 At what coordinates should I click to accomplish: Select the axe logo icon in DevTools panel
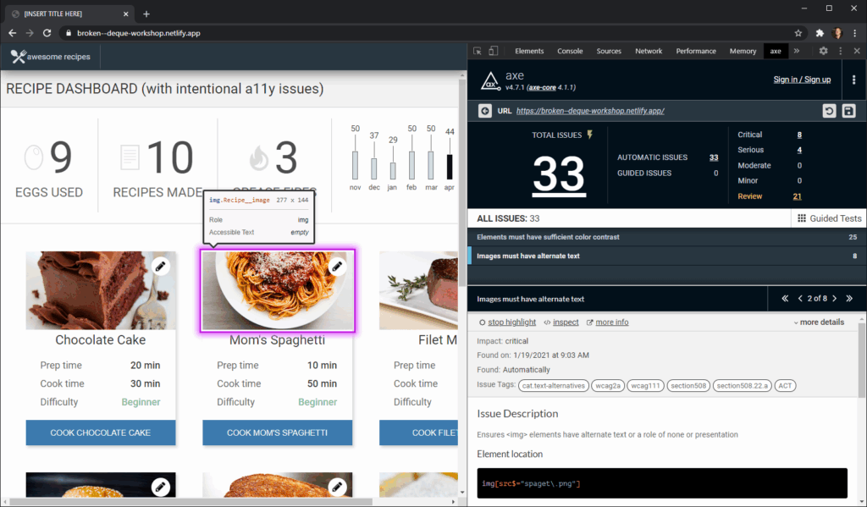pos(490,79)
